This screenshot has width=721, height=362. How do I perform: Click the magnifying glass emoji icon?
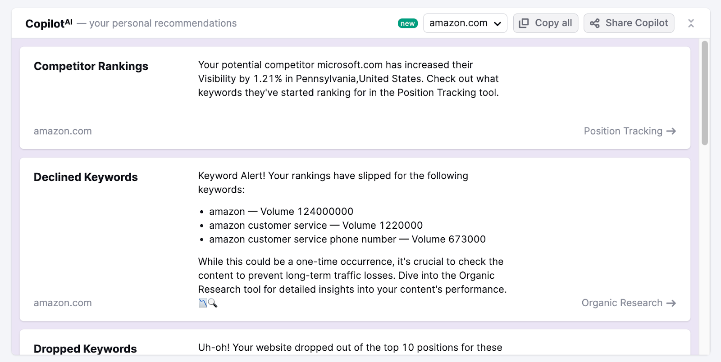click(212, 303)
